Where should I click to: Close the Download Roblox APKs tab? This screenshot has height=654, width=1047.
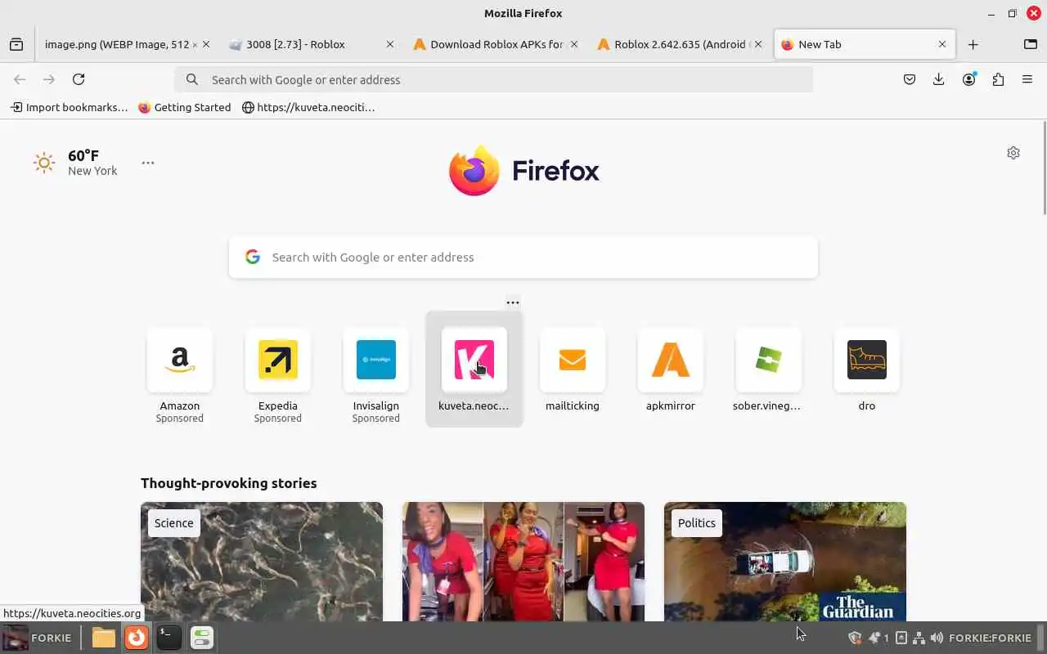pos(574,45)
